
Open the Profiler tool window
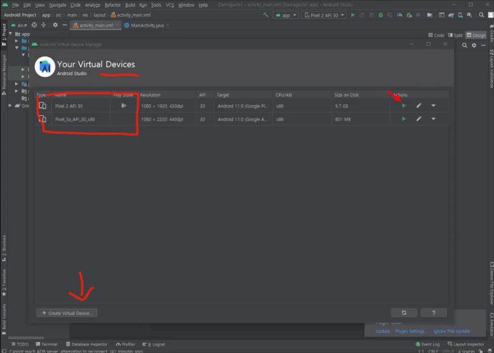point(125,344)
